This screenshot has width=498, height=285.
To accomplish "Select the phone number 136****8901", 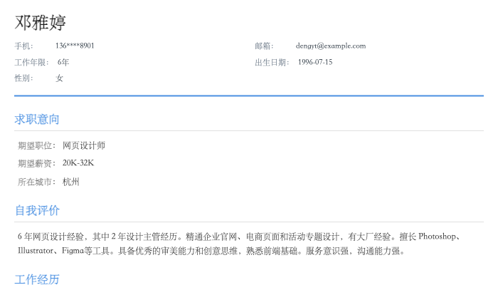I will (x=75, y=46).
